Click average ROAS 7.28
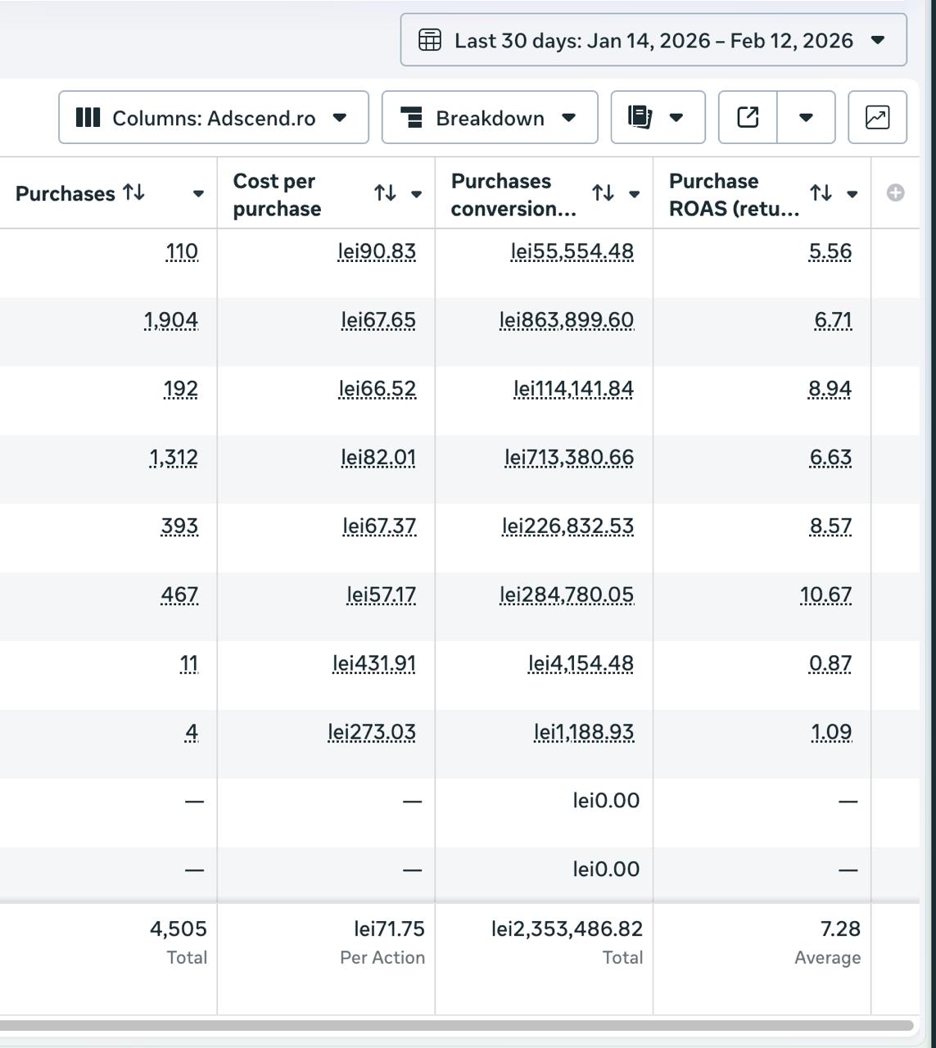The image size is (936, 1048). coord(840,928)
